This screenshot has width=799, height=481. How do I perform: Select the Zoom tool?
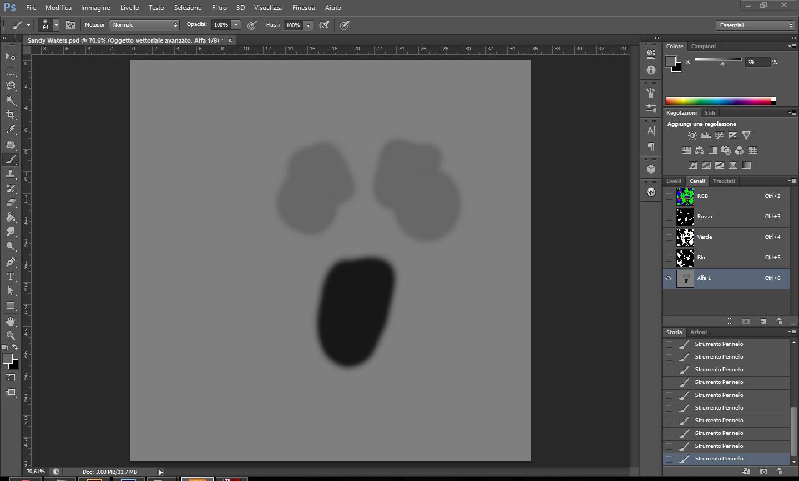coord(11,336)
